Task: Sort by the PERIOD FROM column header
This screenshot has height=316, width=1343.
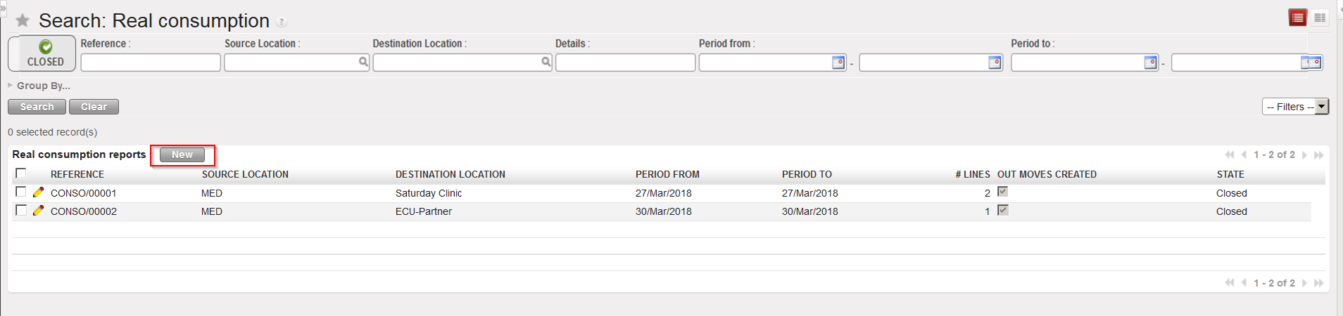Action: [x=667, y=174]
